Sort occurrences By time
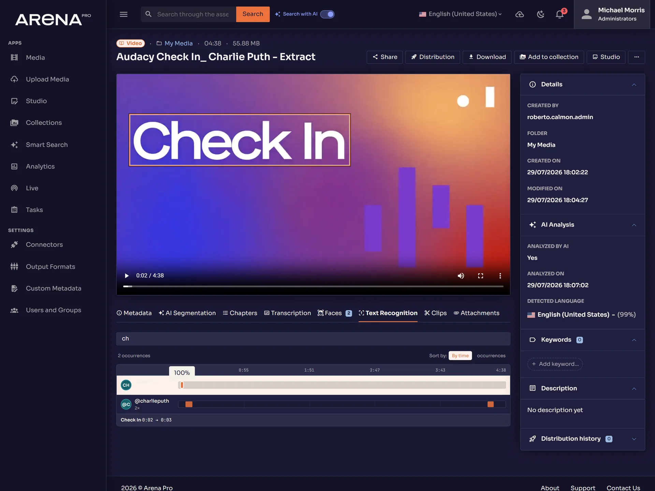This screenshot has width=655, height=491. (460, 356)
